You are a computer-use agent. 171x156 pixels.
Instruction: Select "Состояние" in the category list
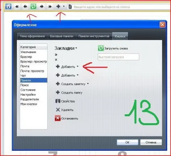(33, 90)
